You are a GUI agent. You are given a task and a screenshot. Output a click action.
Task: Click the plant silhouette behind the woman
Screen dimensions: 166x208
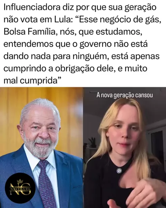click(x=92, y=142)
